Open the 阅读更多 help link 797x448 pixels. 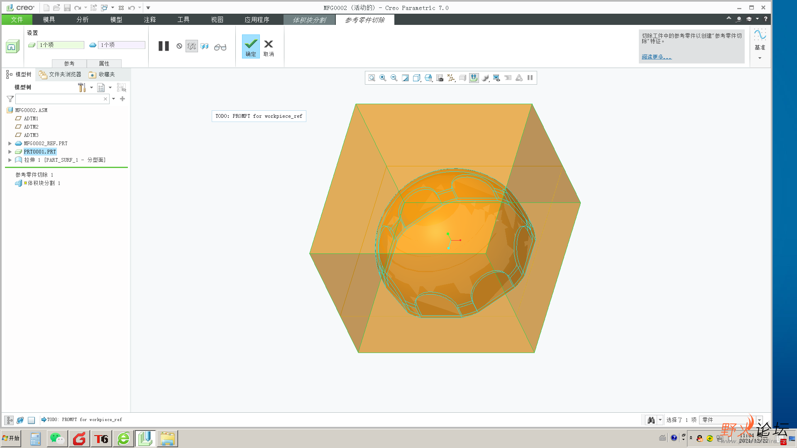click(656, 57)
